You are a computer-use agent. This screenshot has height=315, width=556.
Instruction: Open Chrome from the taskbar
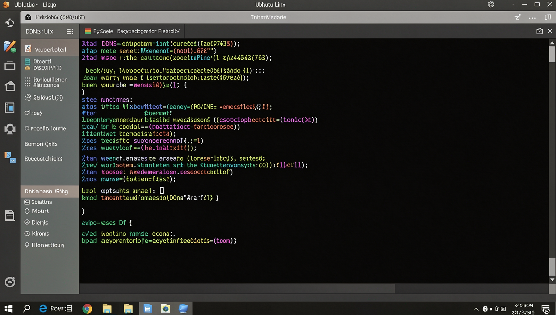(x=87, y=308)
